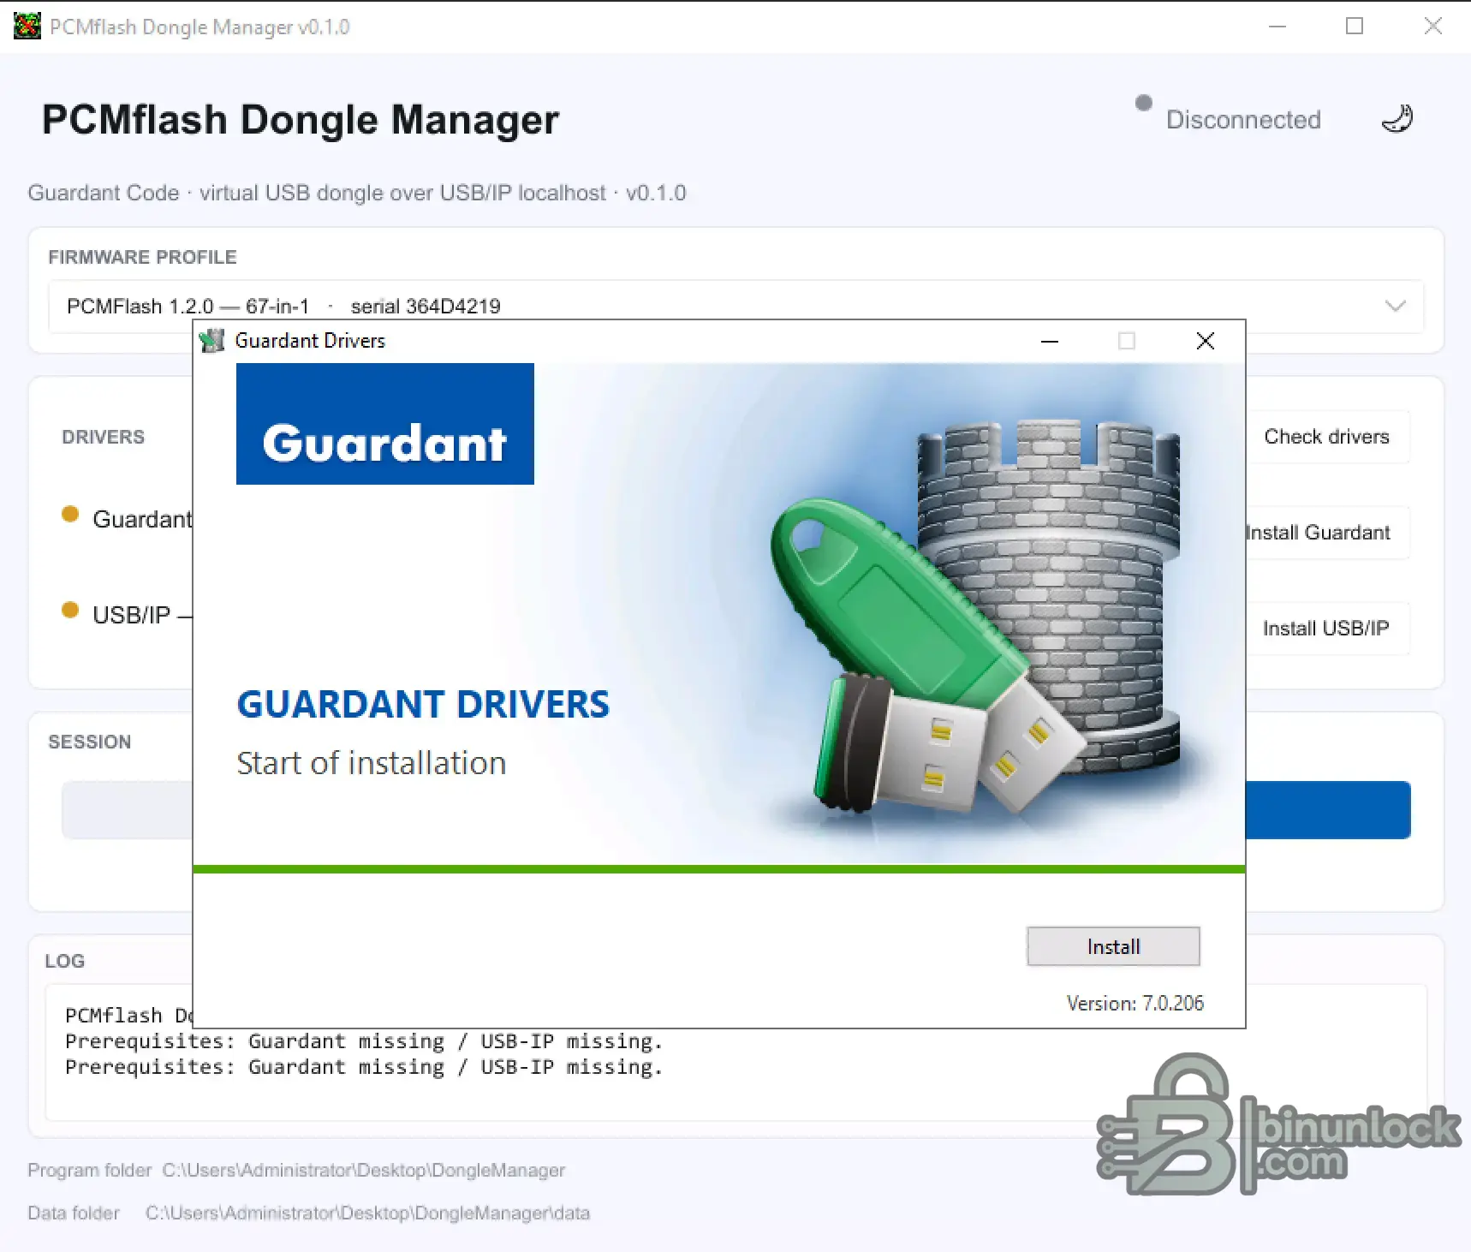Click the Data folder path text
The width and height of the screenshot is (1471, 1252).
(367, 1213)
